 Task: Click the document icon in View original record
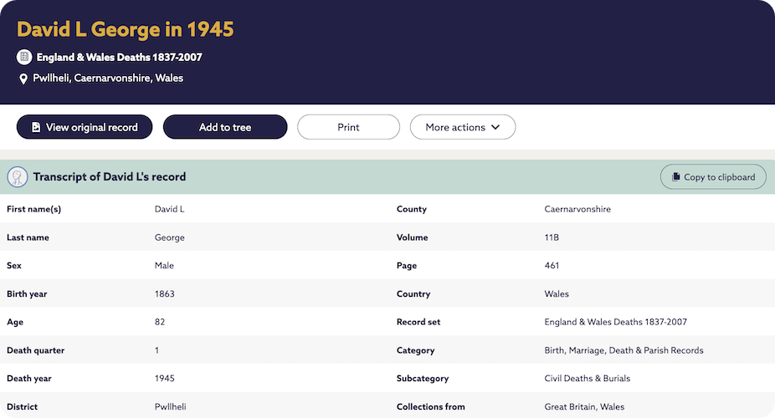(x=36, y=127)
